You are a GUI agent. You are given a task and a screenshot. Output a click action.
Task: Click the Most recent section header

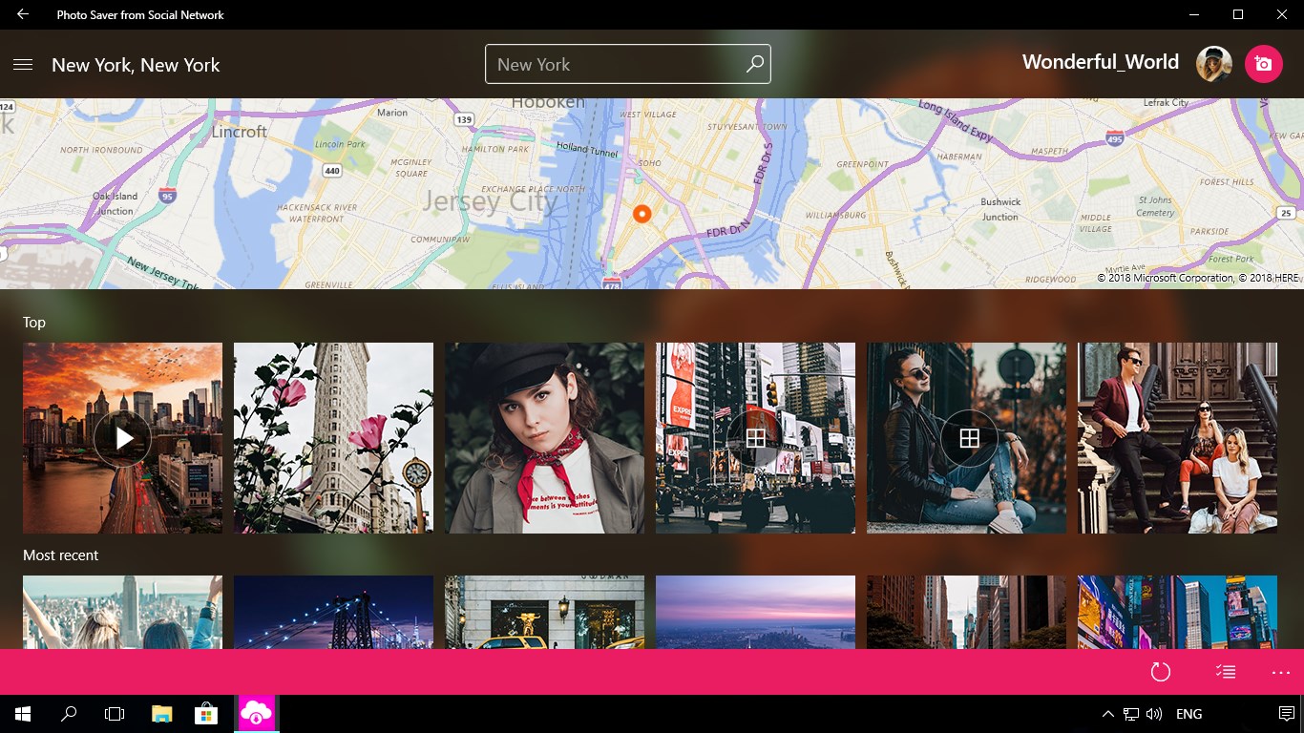[x=60, y=555]
